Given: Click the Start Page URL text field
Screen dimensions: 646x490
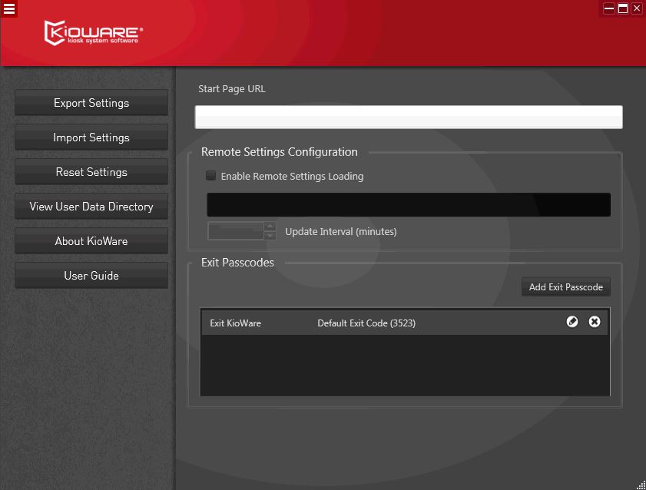Looking at the screenshot, I should [408, 118].
